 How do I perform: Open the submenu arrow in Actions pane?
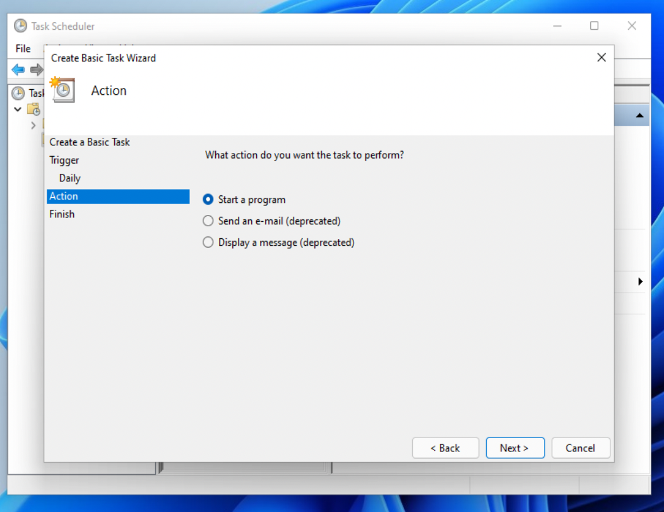(640, 281)
